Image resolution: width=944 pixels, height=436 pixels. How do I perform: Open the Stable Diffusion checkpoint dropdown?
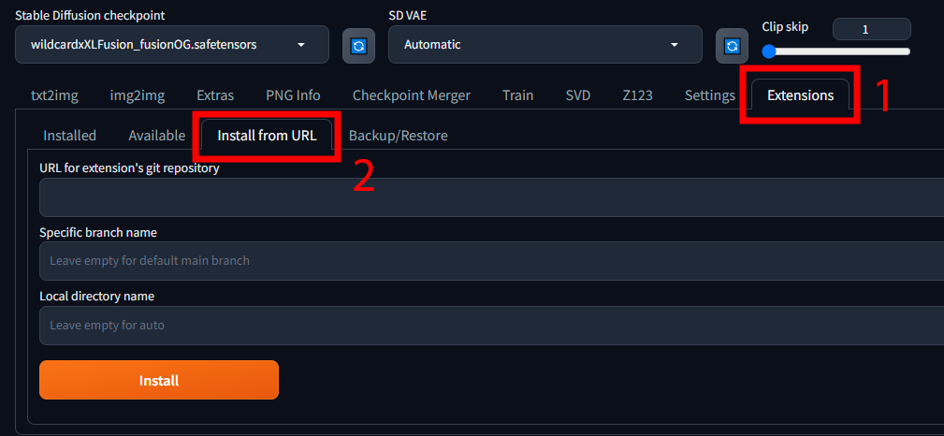click(x=172, y=45)
